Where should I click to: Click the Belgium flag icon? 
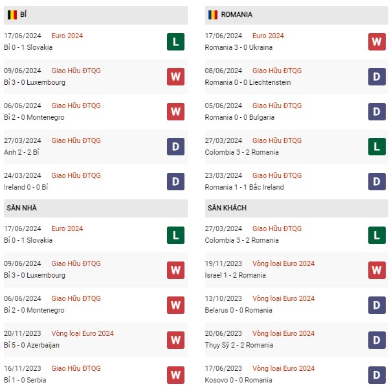pyautogui.click(x=12, y=14)
